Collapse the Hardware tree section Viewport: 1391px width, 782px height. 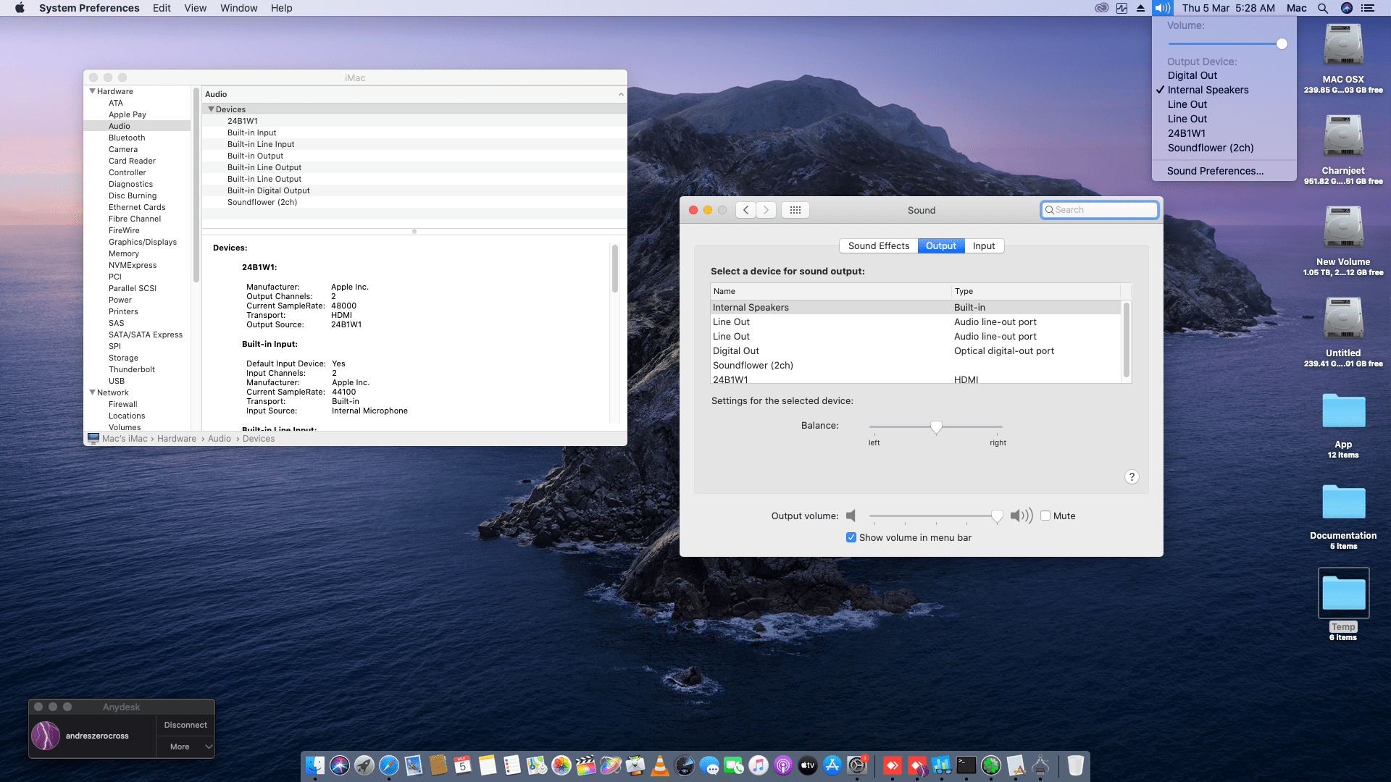click(92, 91)
